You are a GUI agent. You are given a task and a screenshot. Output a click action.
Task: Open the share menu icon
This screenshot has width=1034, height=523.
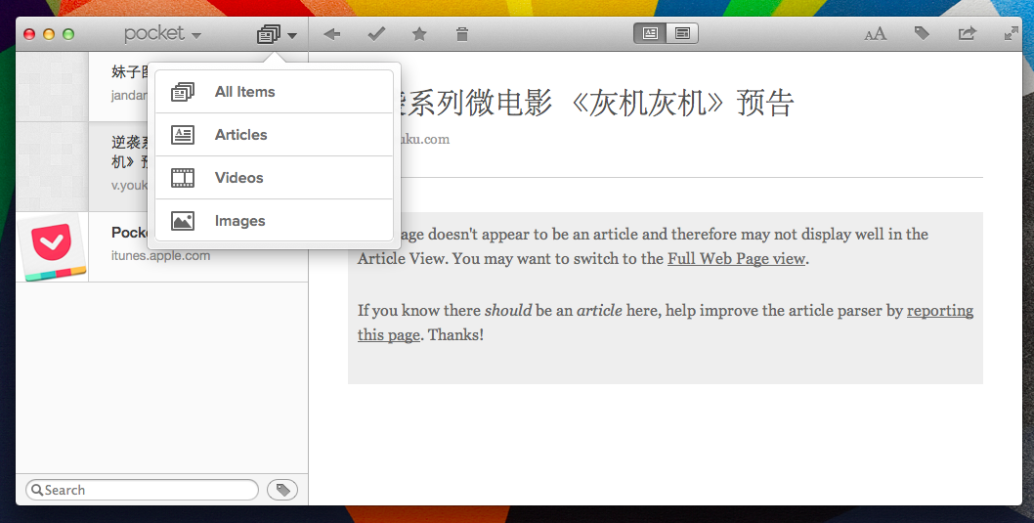[x=967, y=34]
